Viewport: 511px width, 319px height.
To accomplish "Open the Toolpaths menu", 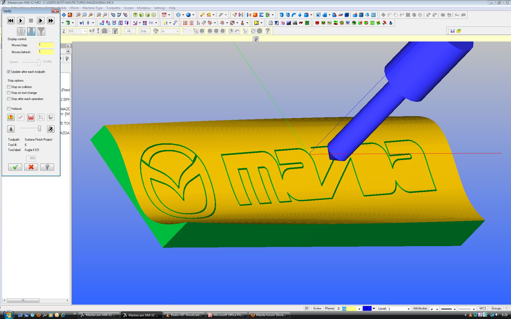I will (113, 8).
